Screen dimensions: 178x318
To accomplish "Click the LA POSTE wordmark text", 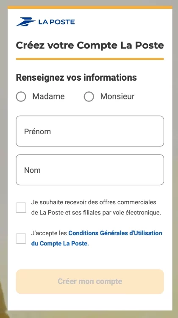I will tap(56, 22).
